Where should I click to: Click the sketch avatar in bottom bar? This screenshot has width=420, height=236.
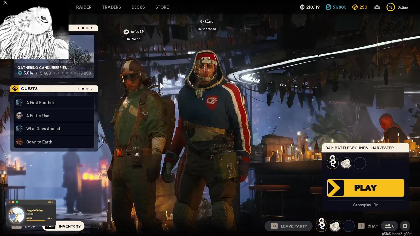pyautogui.click(x=335, y=226)
